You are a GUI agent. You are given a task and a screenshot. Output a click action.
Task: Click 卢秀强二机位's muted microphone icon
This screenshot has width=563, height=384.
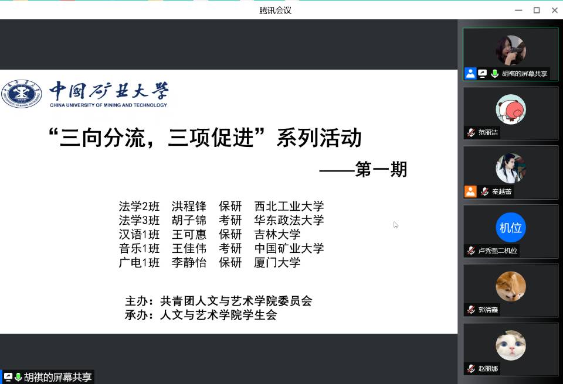[x=470, y=251]
